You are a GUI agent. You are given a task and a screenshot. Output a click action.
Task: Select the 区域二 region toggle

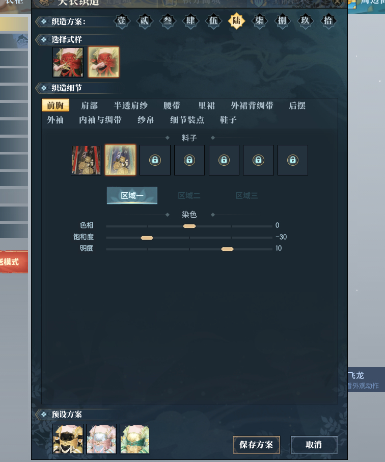tap(189, 196)
